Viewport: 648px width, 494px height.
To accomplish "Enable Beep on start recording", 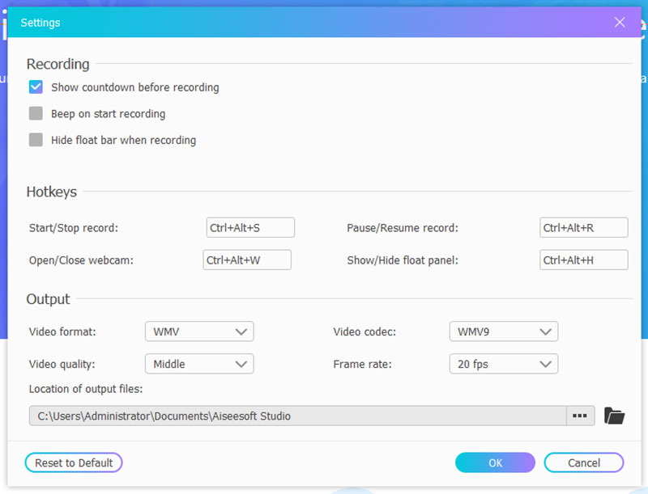I will click(36, 113).
